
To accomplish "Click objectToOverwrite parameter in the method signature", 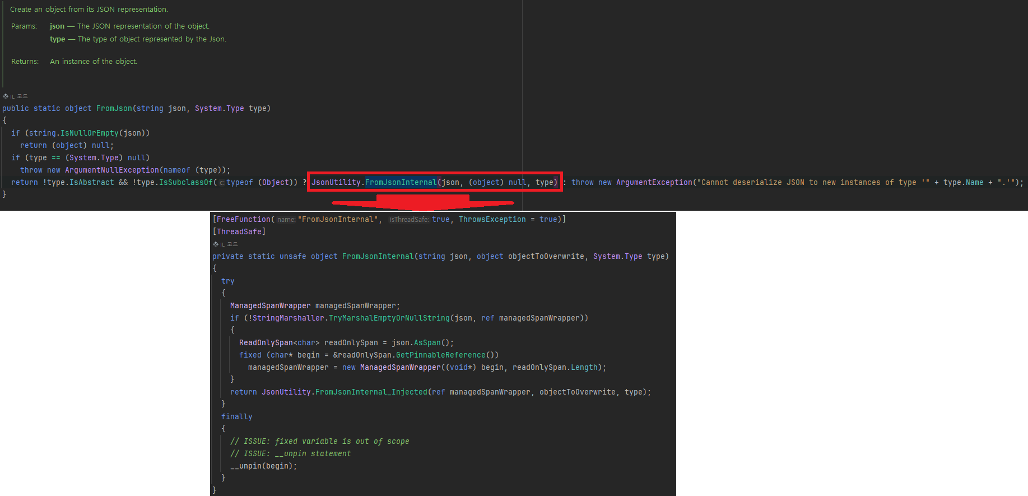I will click(546, 256).
